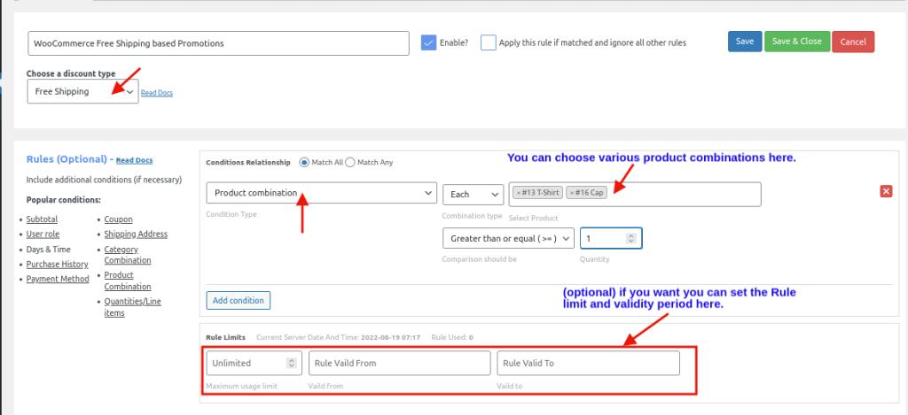
Task: Open the Shipping Address condition link
Action: point(136,234)
